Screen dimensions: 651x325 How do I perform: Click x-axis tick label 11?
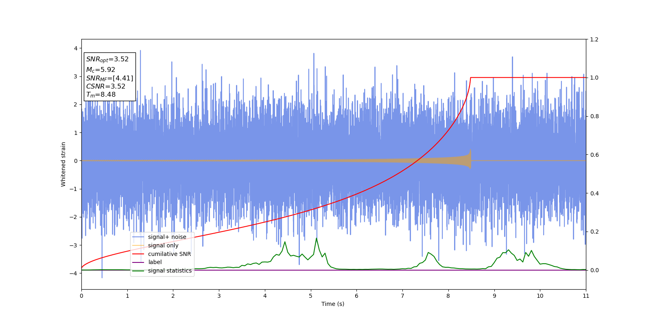point(586,296)
